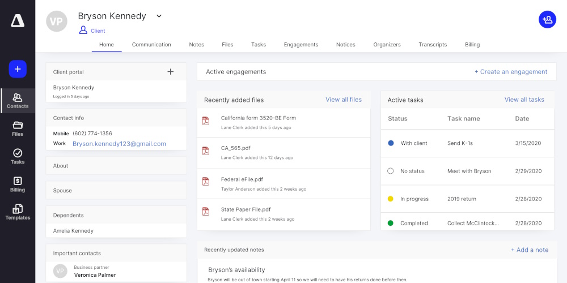The width and height of the screenshot is (567, 283).
Task: Click Create an engagement link
Action: pos(511,72)
